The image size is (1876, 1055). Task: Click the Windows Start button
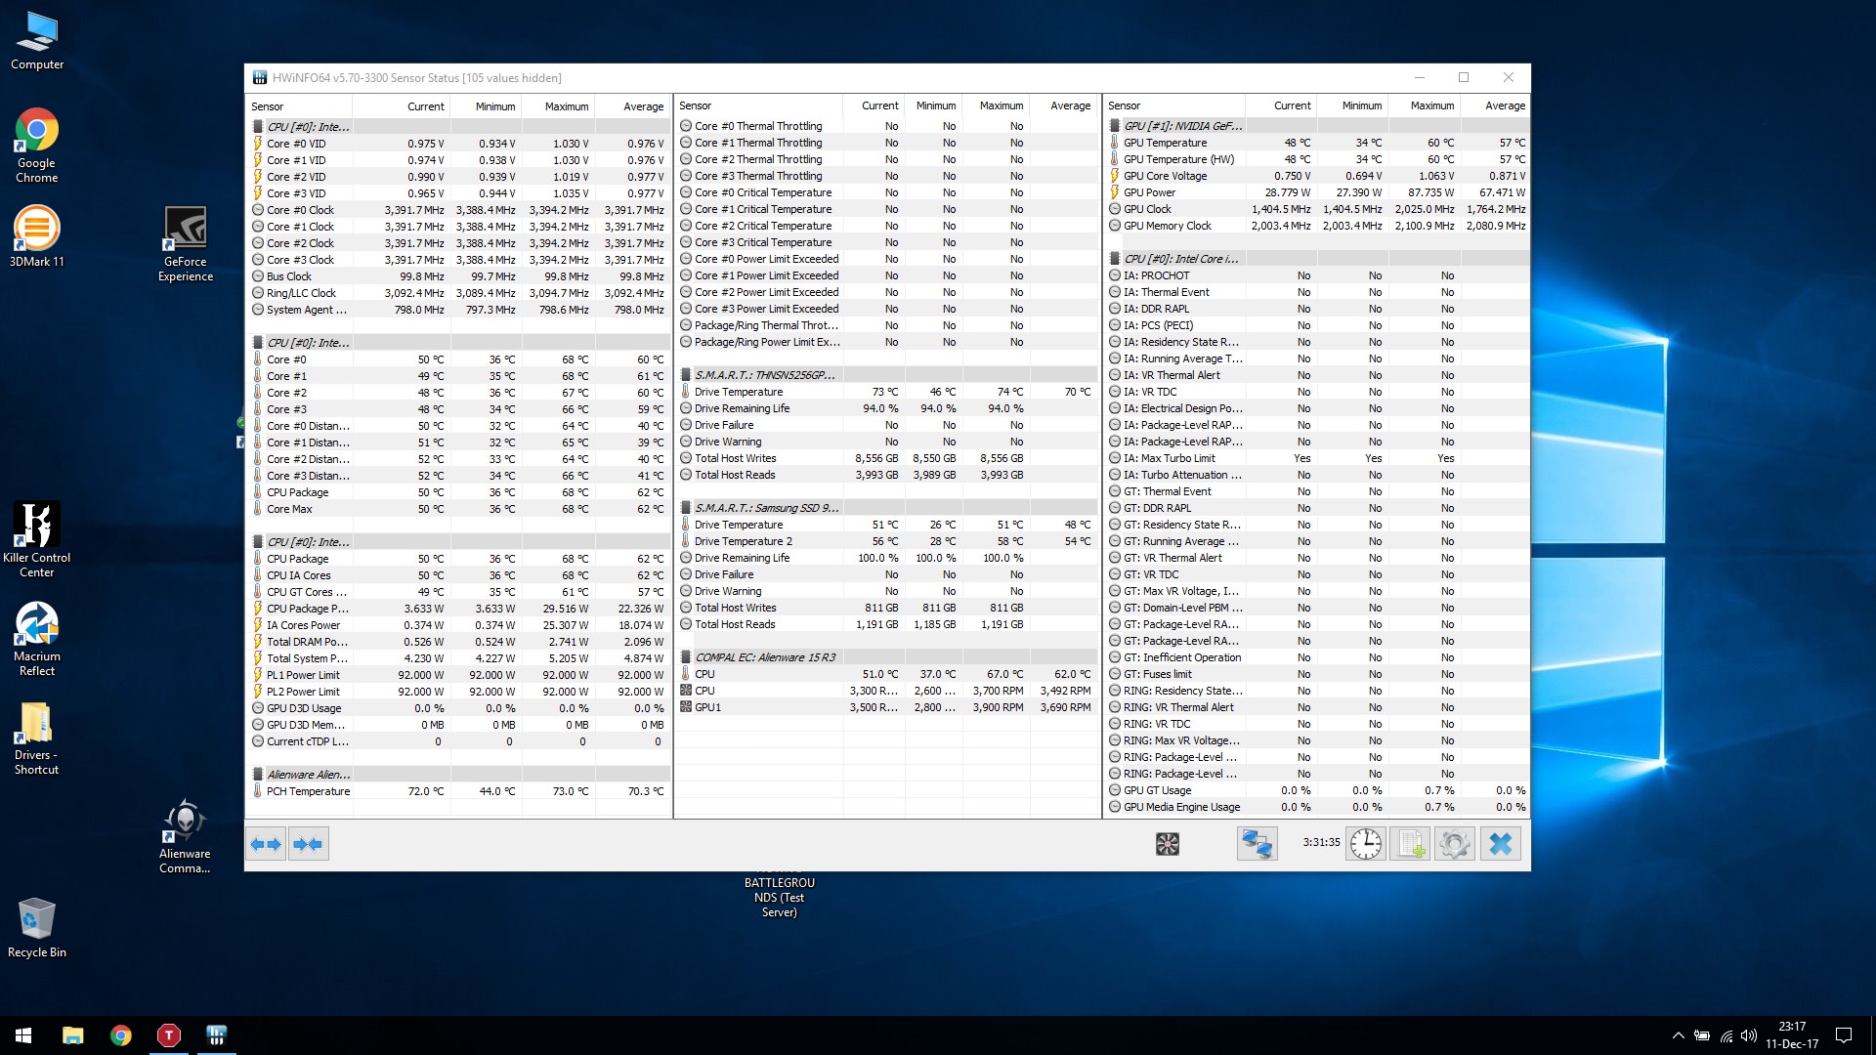[23, 1035]
